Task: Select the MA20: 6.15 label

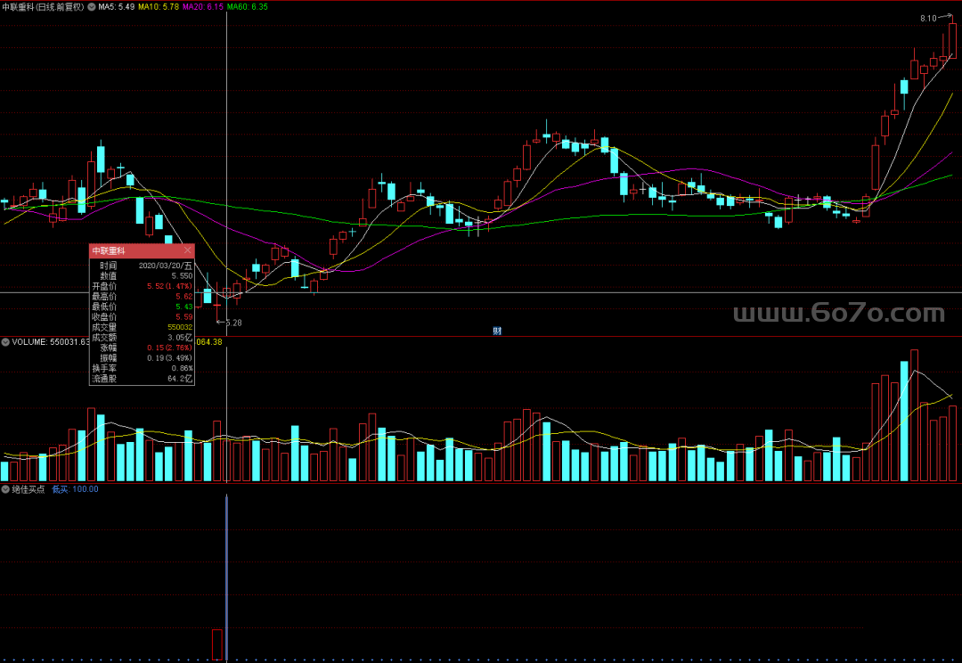Action: (x=203, y=7)
